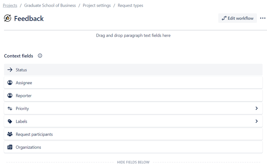Select the Assignee context field row

point(133,83)
